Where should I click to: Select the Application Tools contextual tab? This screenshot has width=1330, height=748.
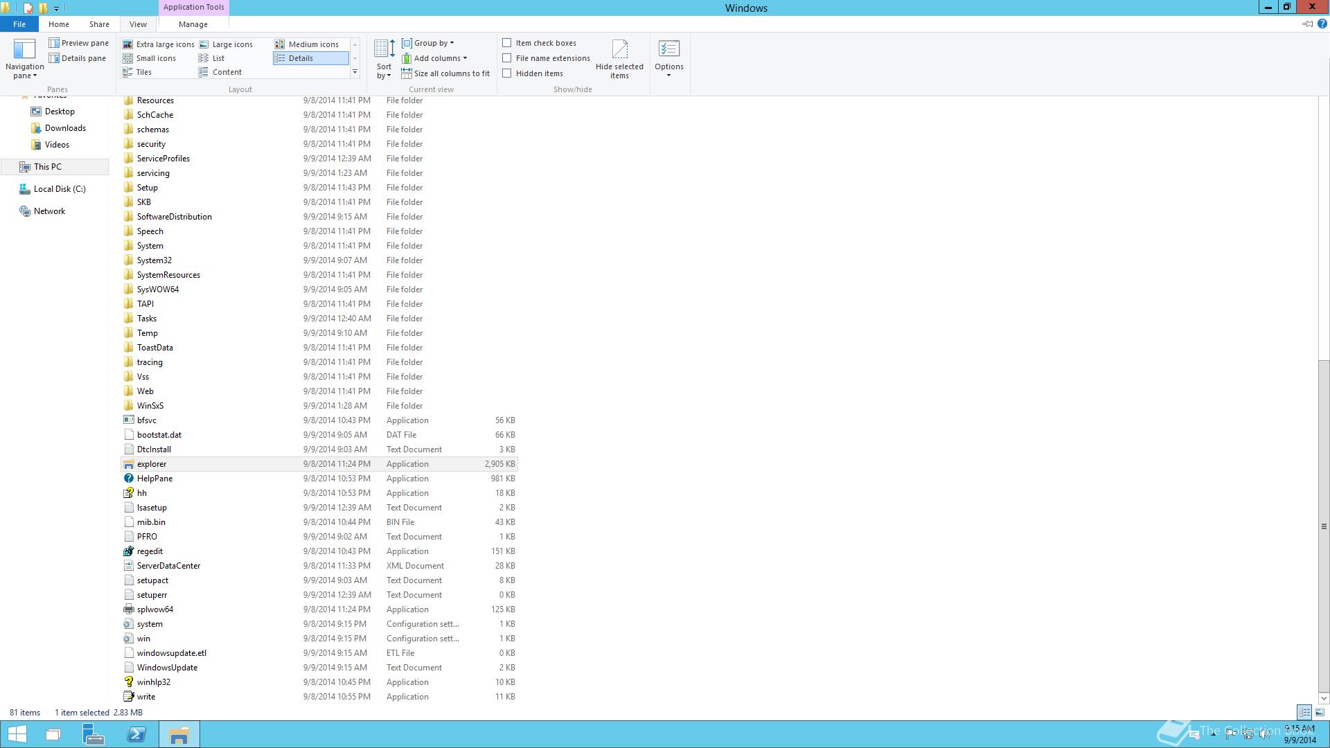[x=194, y=8]
